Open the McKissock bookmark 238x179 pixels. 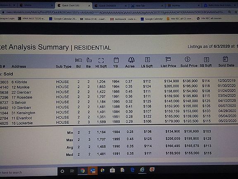pos(124,19)
